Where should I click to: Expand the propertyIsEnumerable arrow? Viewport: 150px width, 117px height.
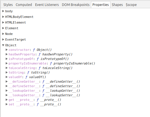click(x=7, y=63)
